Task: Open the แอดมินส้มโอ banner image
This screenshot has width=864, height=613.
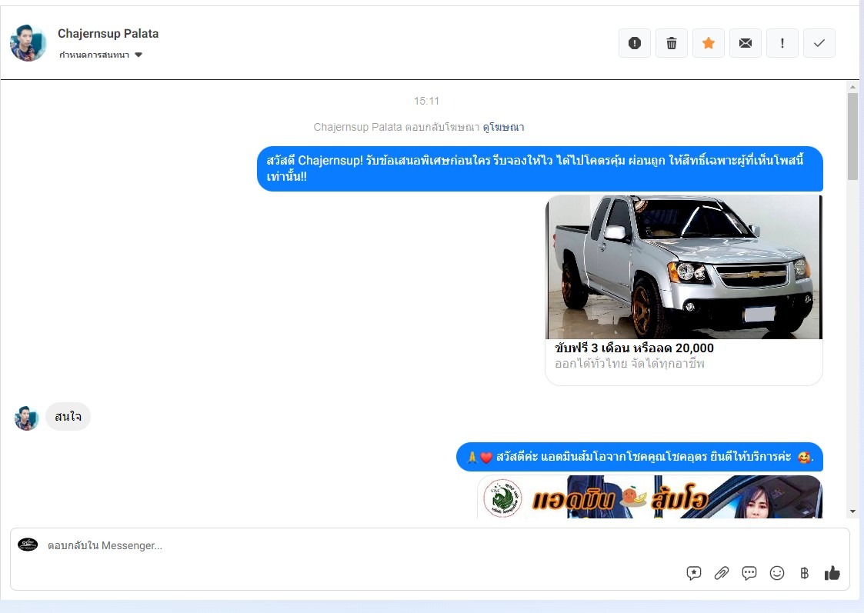Action: 649,497
